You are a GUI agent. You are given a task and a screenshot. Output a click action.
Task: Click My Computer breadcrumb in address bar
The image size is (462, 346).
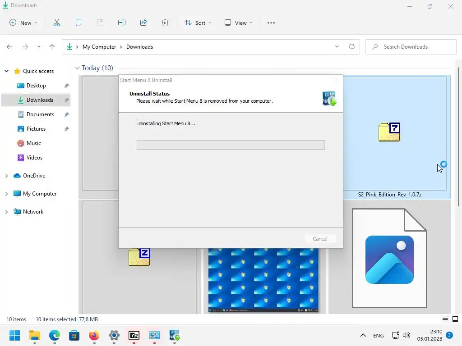click(99, 47)
